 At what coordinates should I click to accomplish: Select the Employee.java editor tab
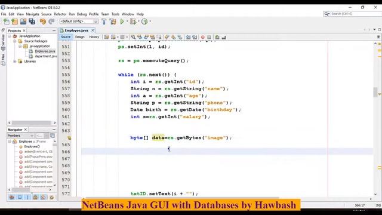click(x=76, y=30)
